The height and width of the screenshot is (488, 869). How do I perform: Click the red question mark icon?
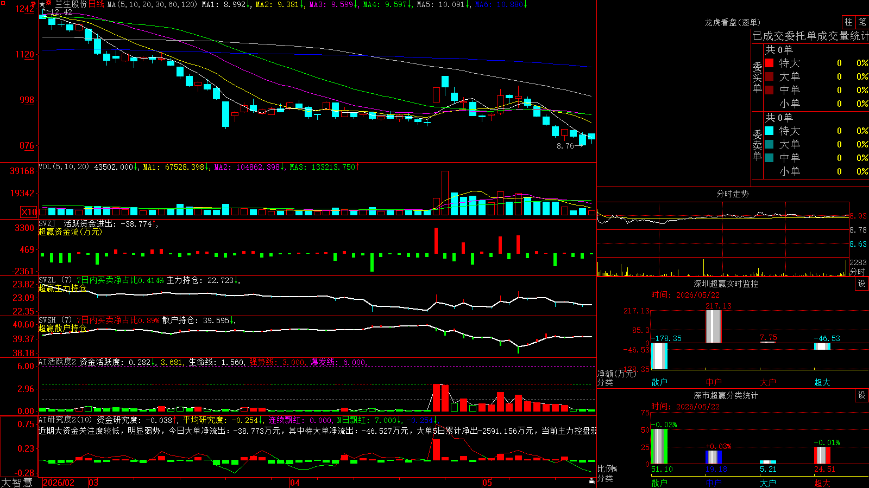pyautogui.click(x=33, y=4)
